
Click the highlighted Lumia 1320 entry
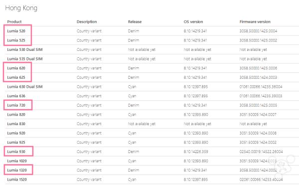point(17,170)
